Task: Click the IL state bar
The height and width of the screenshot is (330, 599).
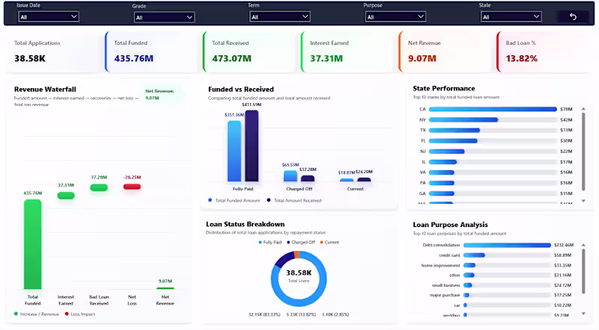Action: [x=443, y=162]
